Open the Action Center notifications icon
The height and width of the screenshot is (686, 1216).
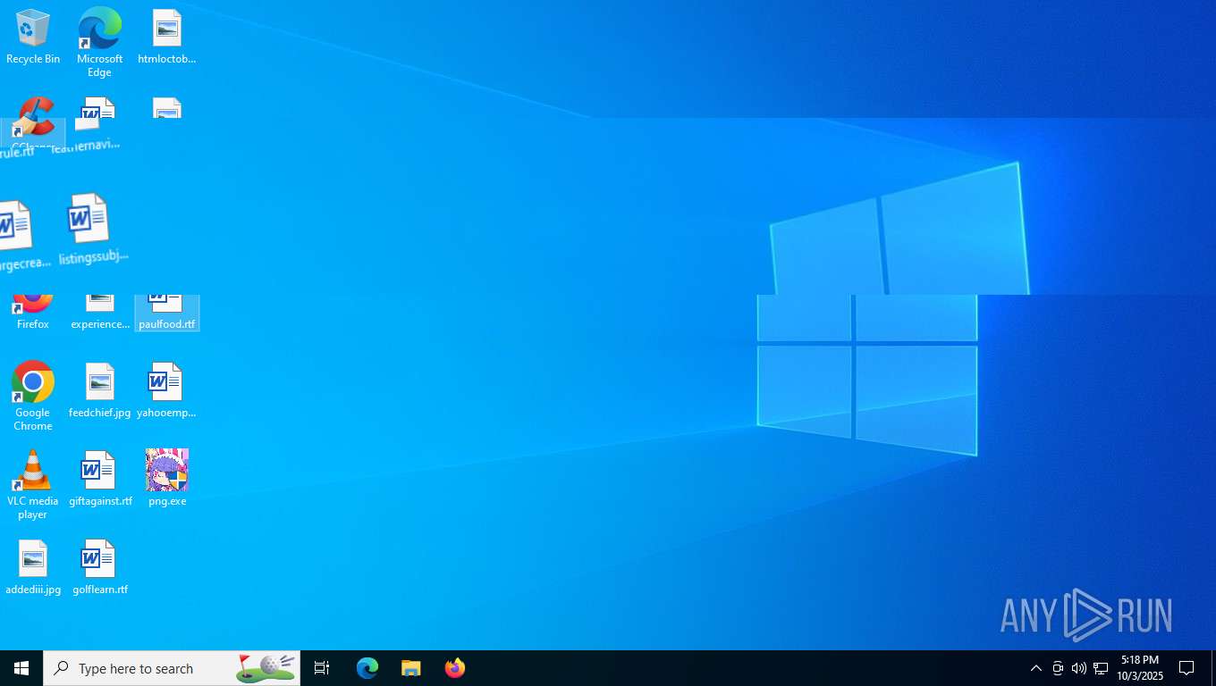click(x=1187, y=668)
